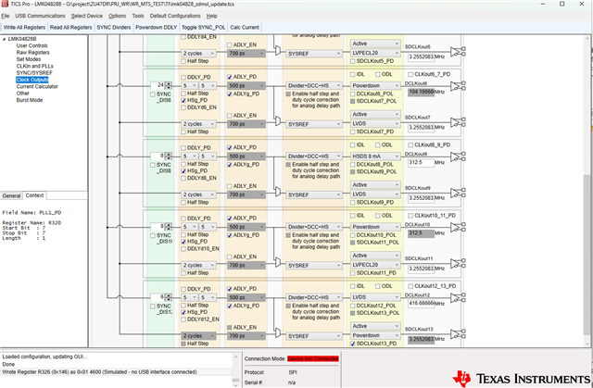Open the USB Communications menu
The height and width of the screenshot is (388, 593).
pos(40,16)
